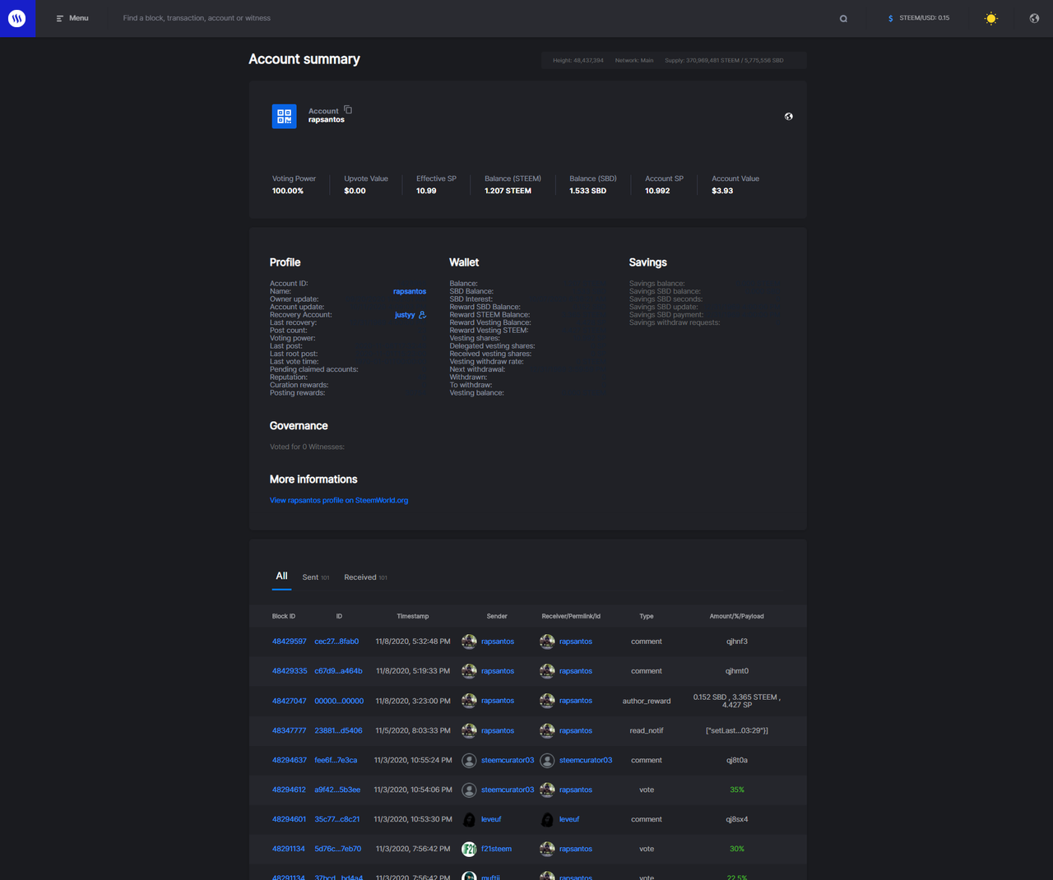Click Account Value $3.93

point(722,191)
